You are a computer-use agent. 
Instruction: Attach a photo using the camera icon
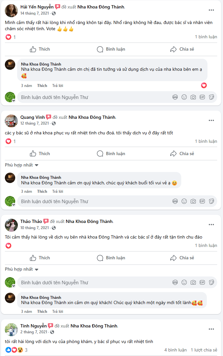pos(193,97)
